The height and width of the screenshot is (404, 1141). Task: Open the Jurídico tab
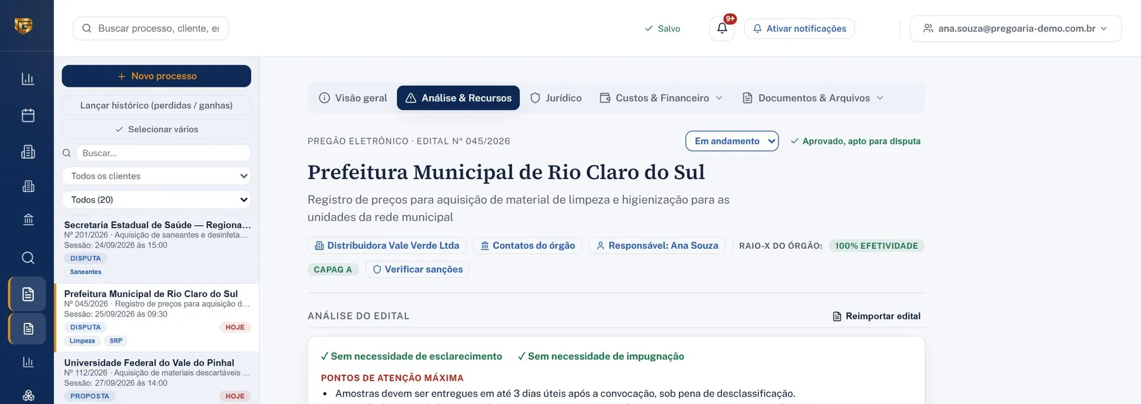[556, 98]
